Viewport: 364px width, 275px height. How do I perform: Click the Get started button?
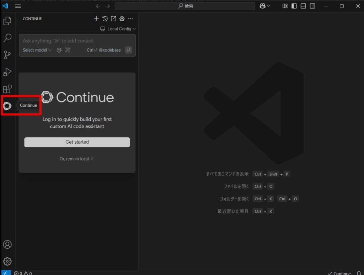[77, 142]
